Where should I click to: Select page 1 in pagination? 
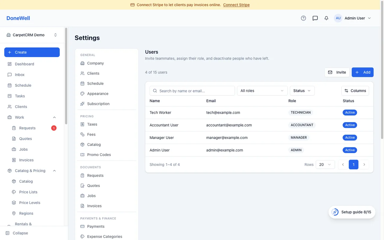354,164
